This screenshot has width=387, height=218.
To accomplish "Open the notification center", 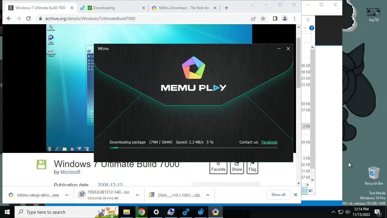I will (x=378, y=212).
